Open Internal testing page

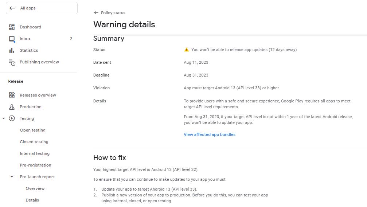click(x=35, y=153)
